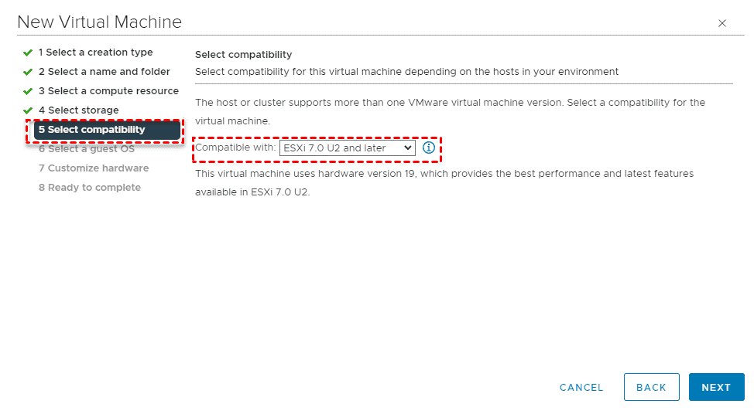Click the info icon beside compatibility dropdown

click(x=429, y=148)
